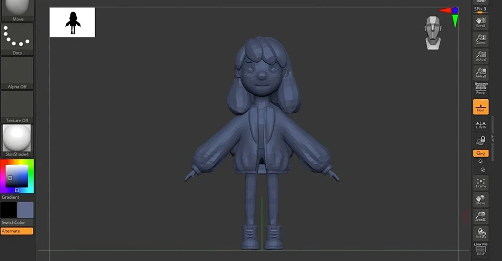Open the SkinShade4 material selector
The width and height of the screenshot is (502, 261).
(x=17, y=141)
